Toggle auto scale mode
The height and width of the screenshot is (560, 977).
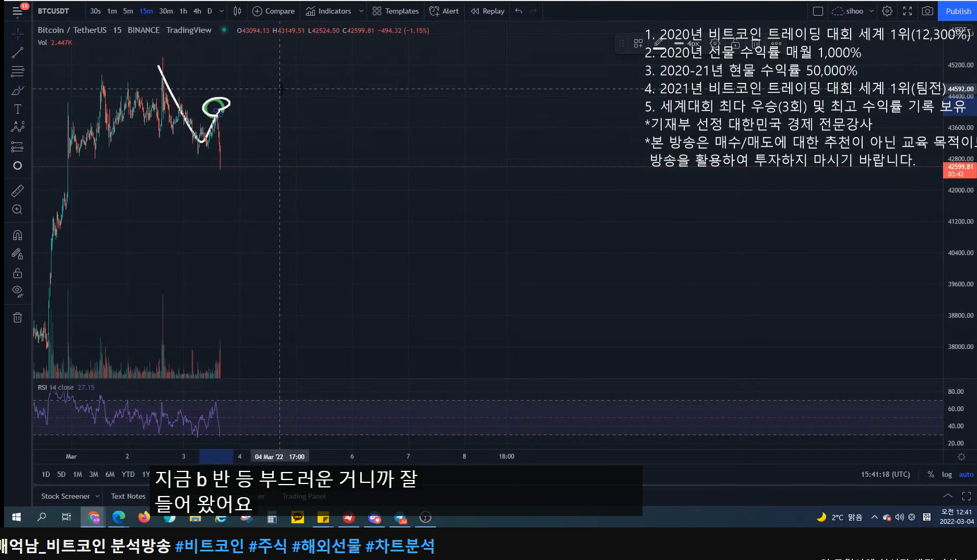tap(966, 474)
